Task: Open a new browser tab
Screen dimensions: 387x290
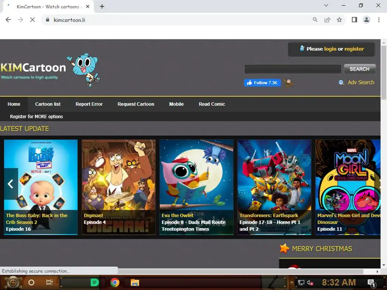Action: [102, 7]
